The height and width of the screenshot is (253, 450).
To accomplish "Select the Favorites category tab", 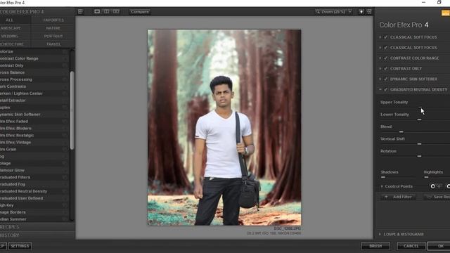I will coord(53,20).
